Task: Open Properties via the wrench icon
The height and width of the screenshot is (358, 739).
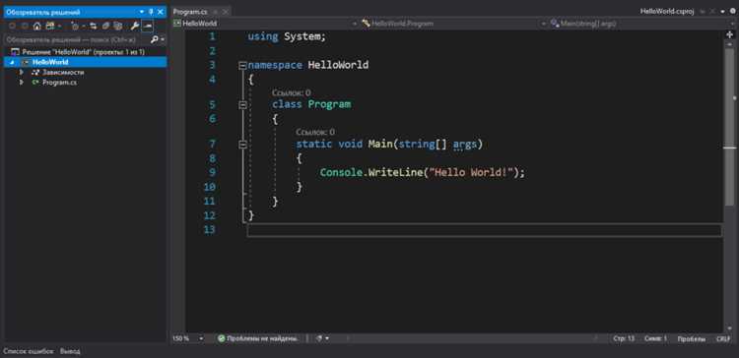Action: [x=135, y=26]
